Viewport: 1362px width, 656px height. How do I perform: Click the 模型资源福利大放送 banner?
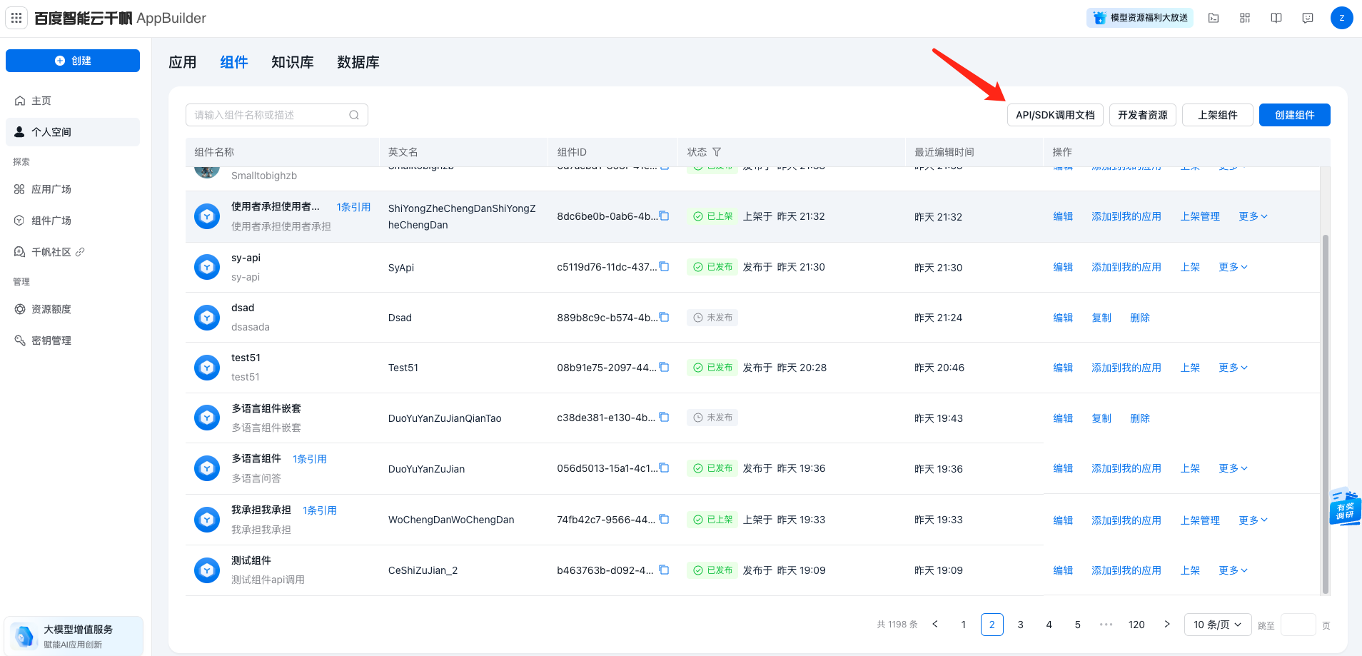[x=1140, y=18]
